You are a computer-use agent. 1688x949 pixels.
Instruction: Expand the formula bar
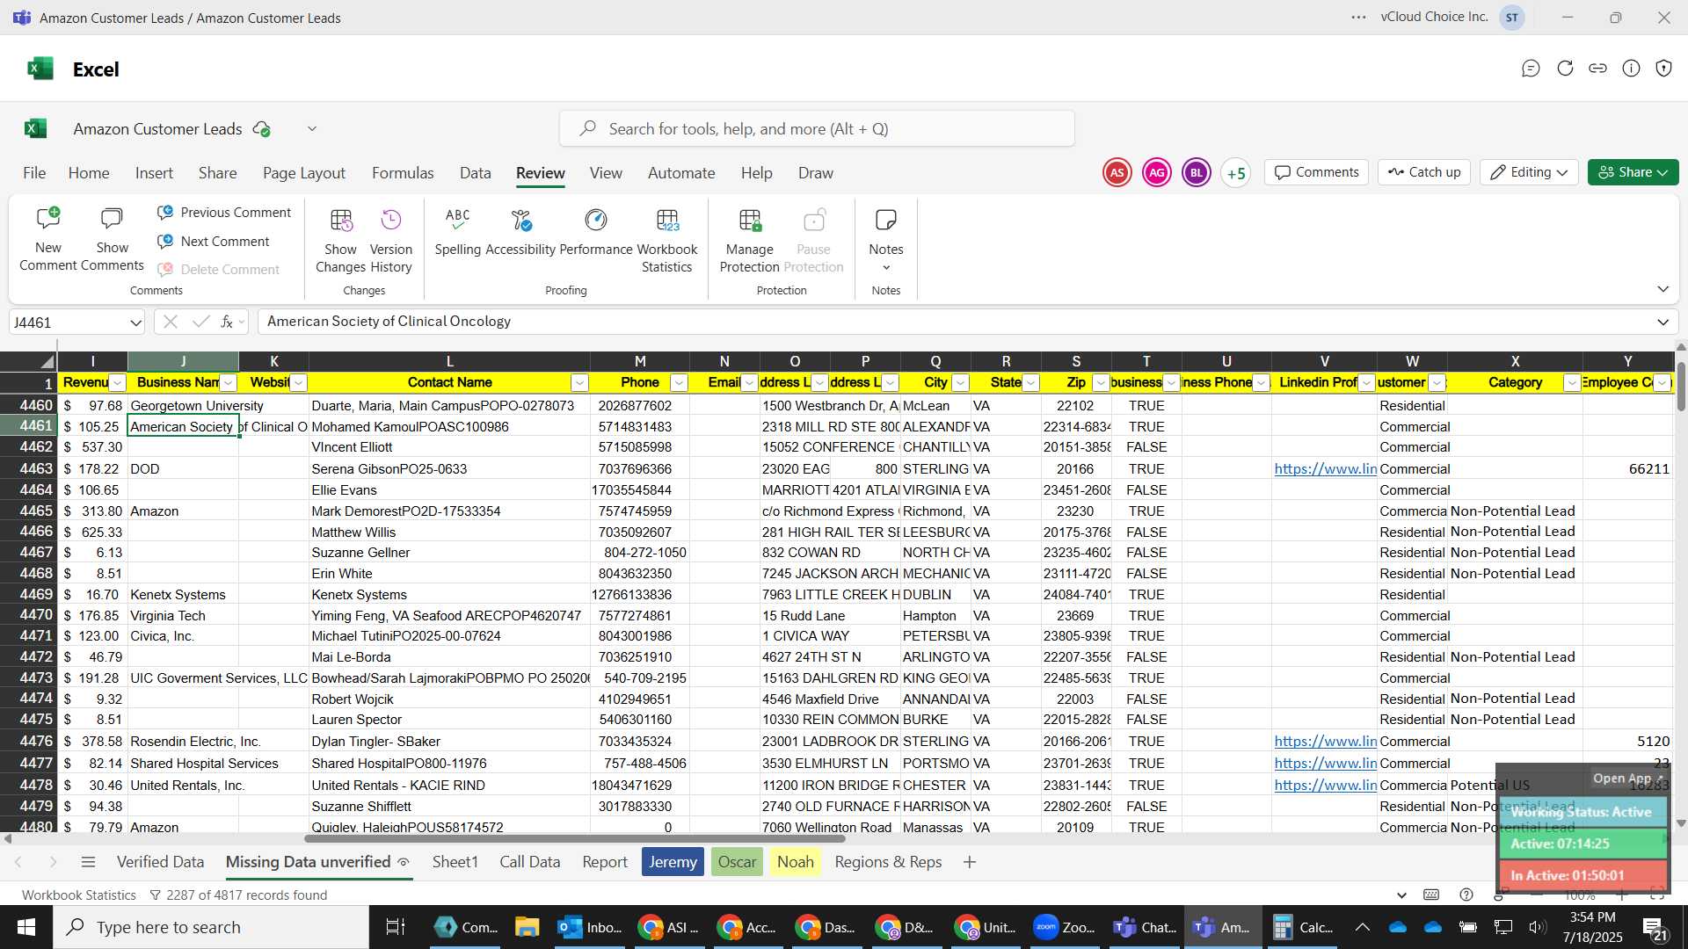point(1663,322)
